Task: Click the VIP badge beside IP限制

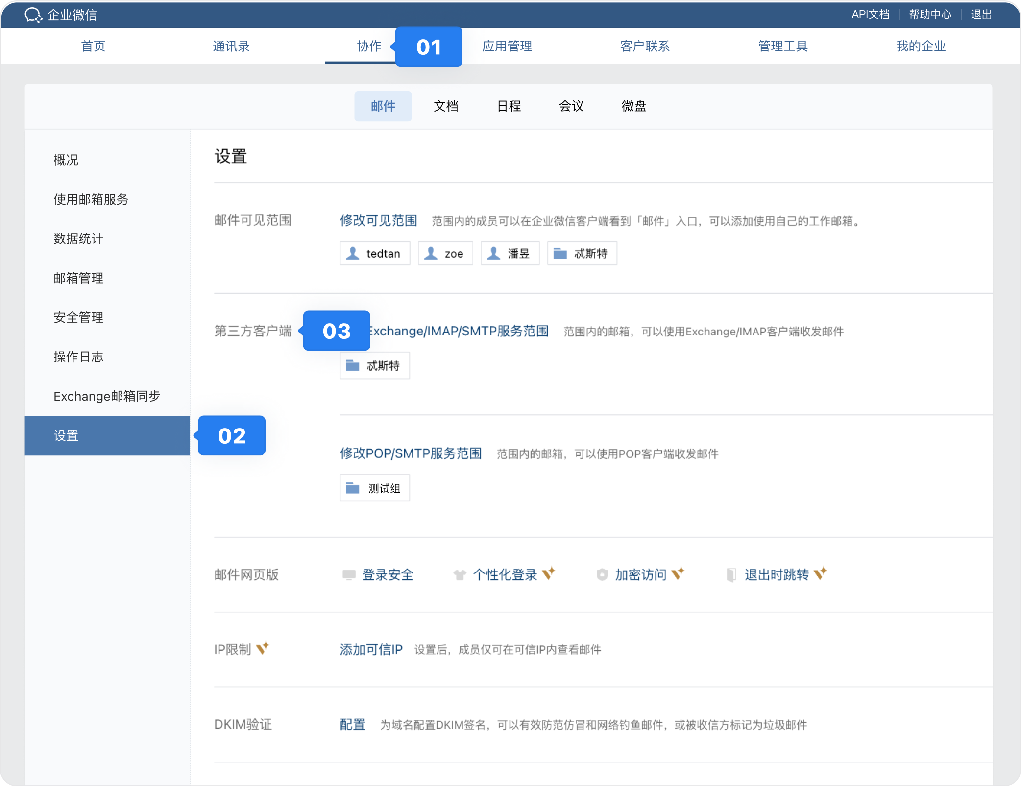Action: click(263, 648)
